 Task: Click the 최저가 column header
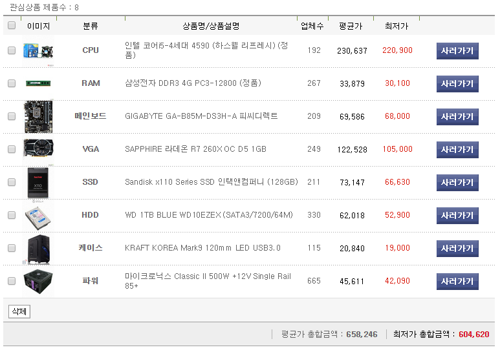coord(397,26)
